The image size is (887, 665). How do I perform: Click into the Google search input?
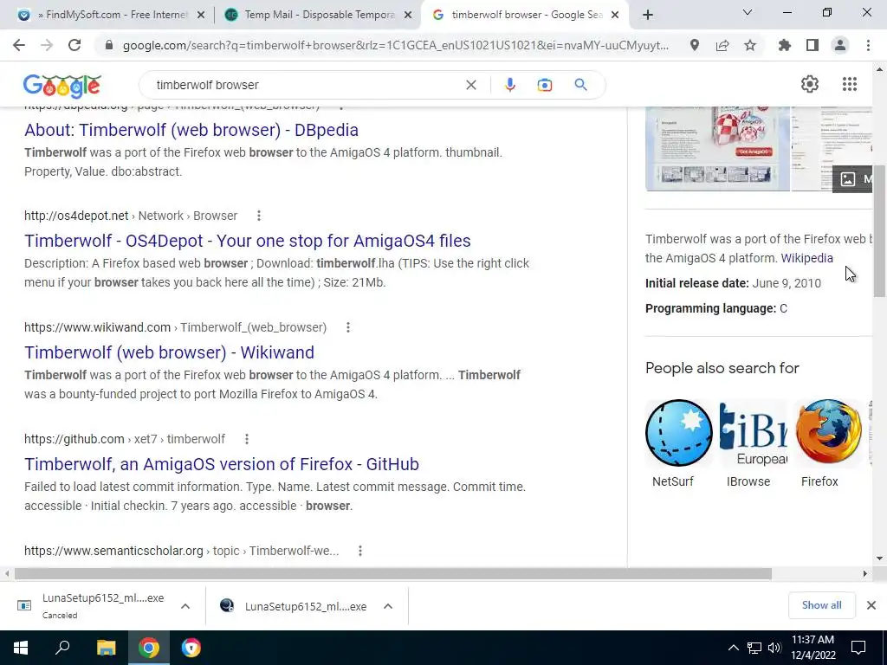306,85
